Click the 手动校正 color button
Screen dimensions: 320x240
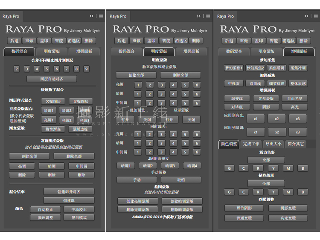click(79, 209)
